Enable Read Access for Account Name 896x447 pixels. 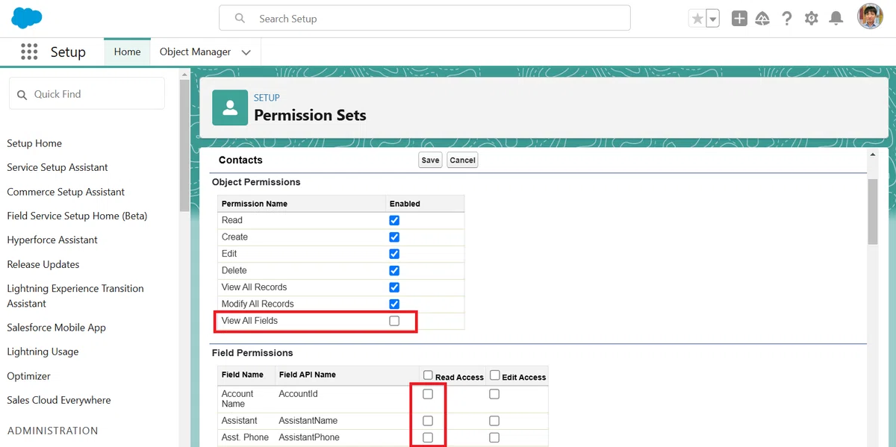click(428, 394)
